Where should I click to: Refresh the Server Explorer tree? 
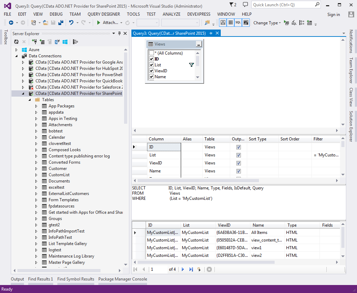click(16, 42)
